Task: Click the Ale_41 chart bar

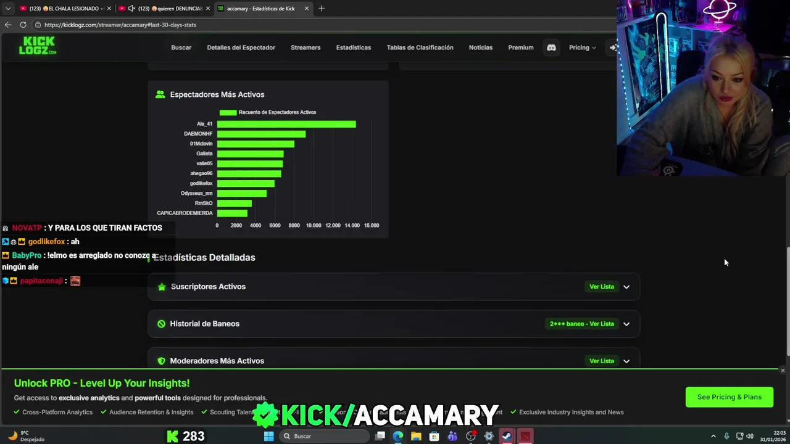Action: pos(286,124)
